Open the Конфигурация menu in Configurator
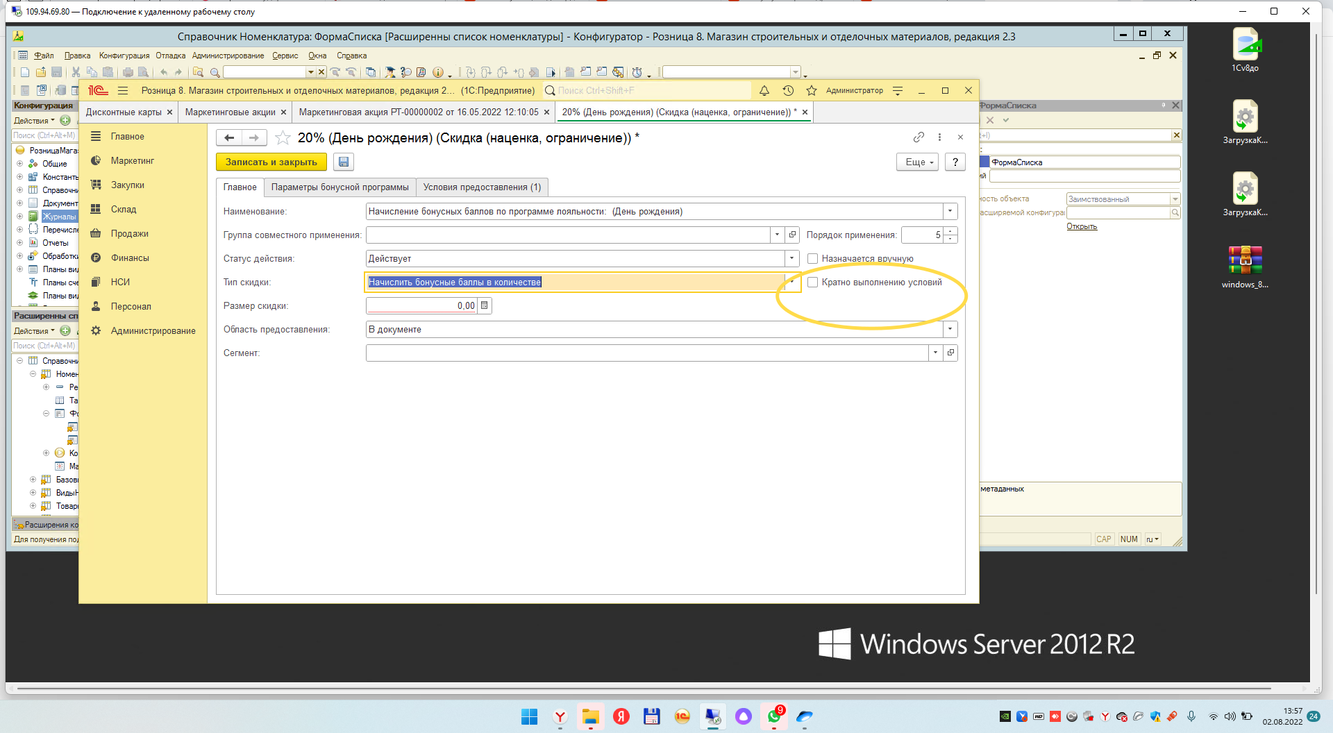The height and width of the screenshot is (733, 1333). (x=124, y=56)
